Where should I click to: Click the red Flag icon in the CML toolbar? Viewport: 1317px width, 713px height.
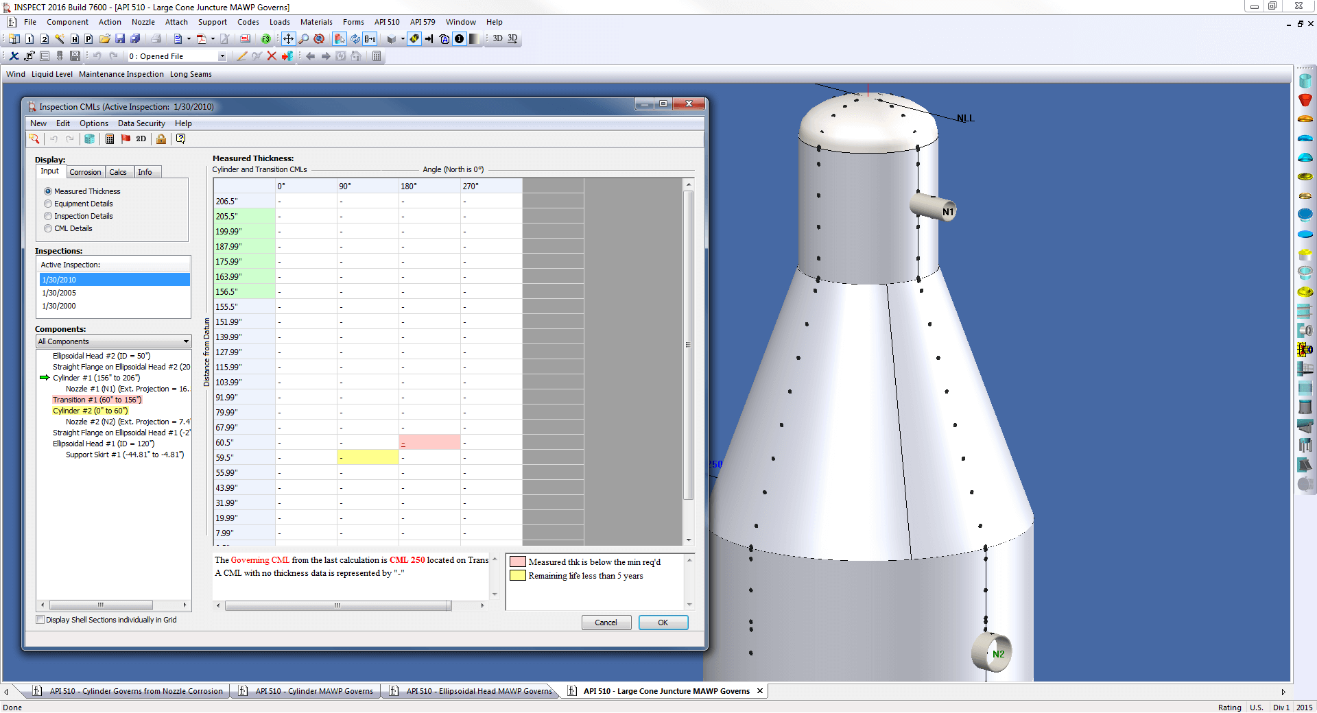(x=126, y=138)
